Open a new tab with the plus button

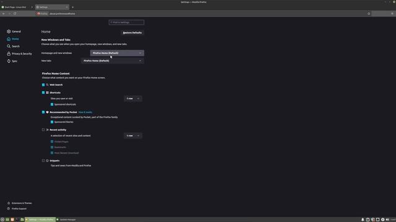click(73, 7)
